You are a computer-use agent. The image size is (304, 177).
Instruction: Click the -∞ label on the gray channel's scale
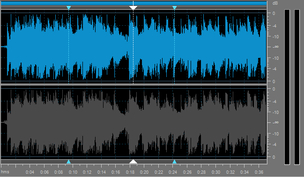click(x=275, y=122)
